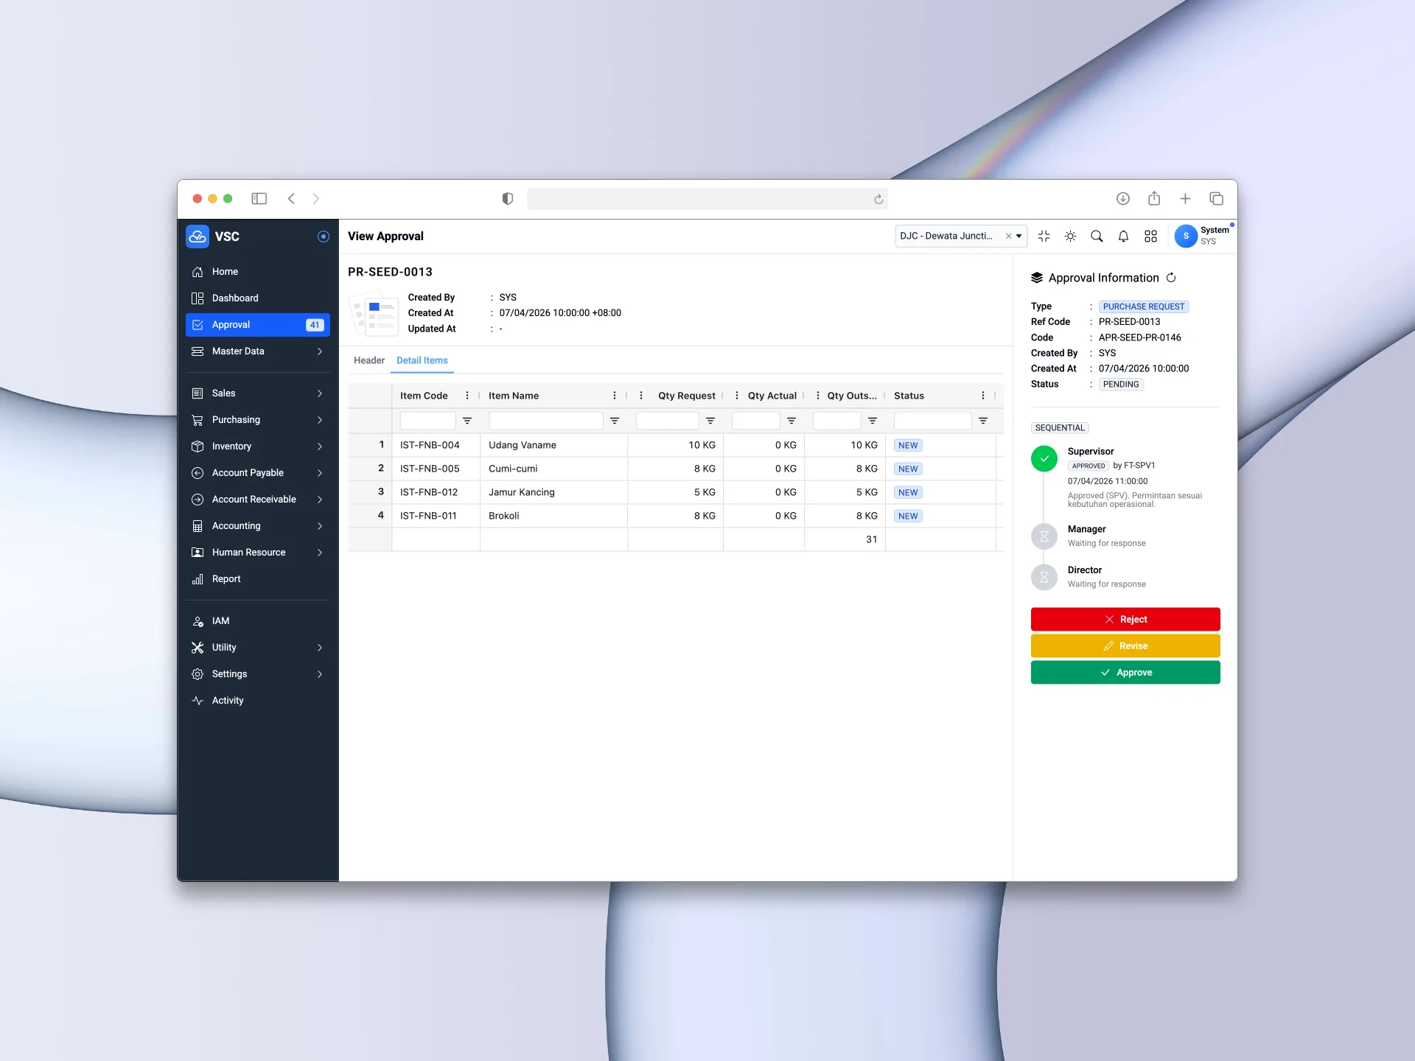Open the IAM page
The height and width of the screenshot is (1061, 1415).
pyautogui.click(x=257, y=621)
